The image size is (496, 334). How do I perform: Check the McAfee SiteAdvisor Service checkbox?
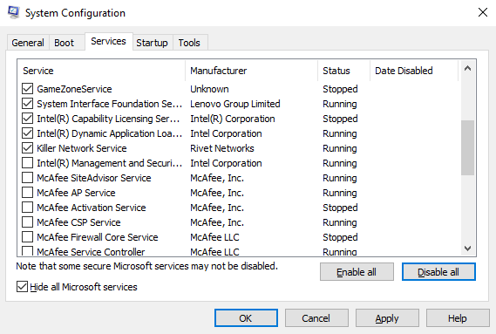(28, 178)
